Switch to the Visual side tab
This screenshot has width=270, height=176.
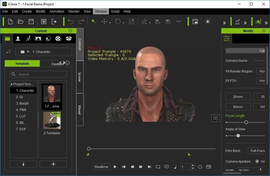click(80, 110)
